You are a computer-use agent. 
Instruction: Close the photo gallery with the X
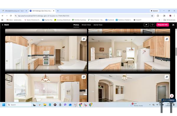click(173, 25)
